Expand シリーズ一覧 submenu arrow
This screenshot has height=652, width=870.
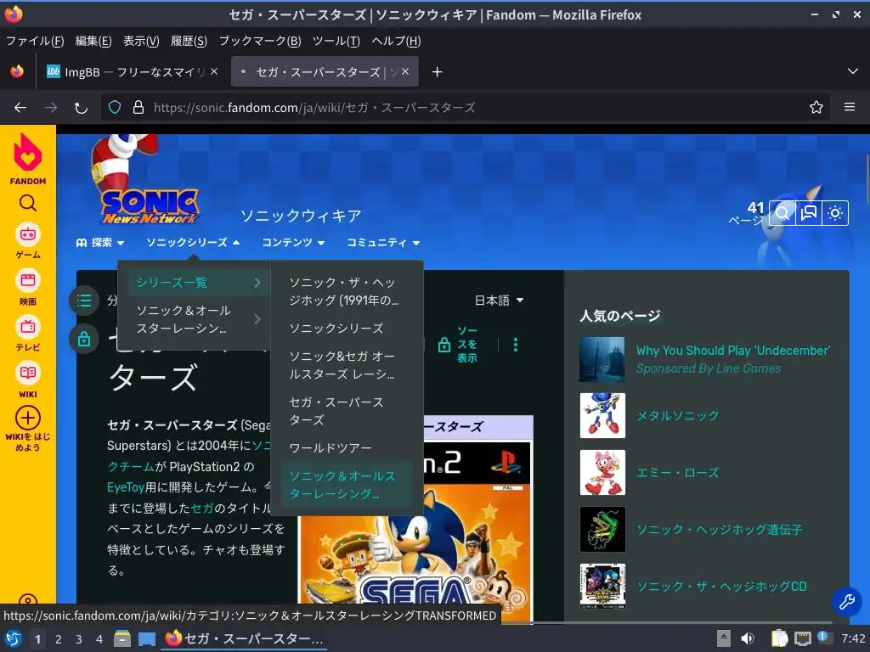[257, 283]
